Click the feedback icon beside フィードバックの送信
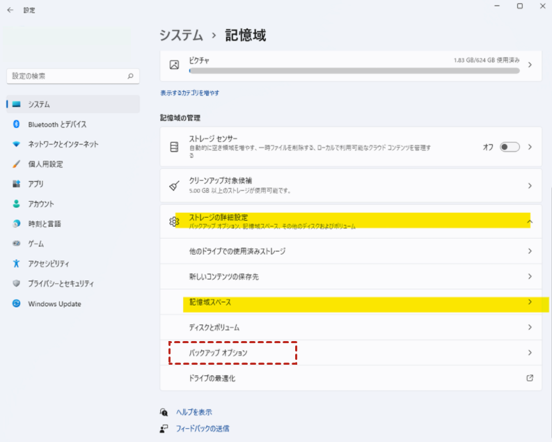Image resolution: width=552 pixels, height=442 pixels. coord(164,428)
